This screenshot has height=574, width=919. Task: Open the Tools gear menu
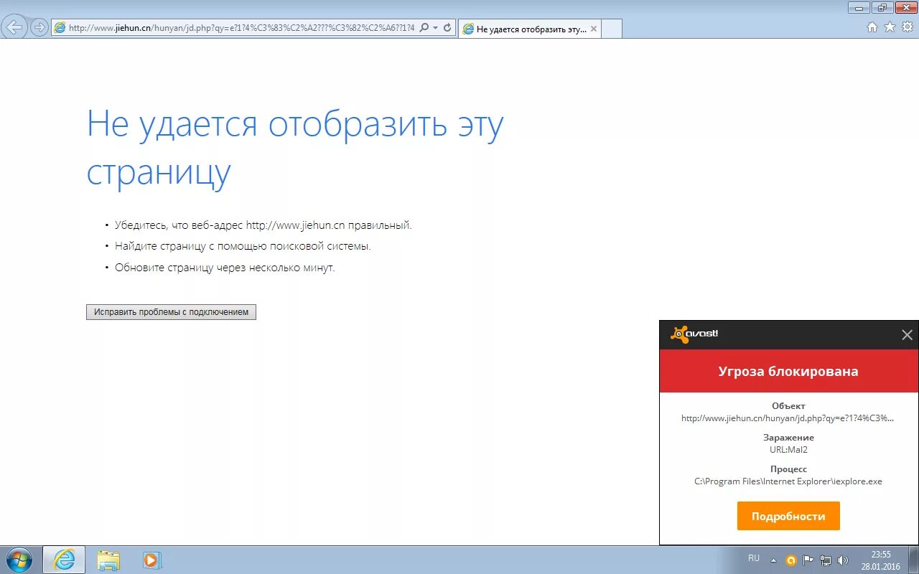[x=908, y=27]
